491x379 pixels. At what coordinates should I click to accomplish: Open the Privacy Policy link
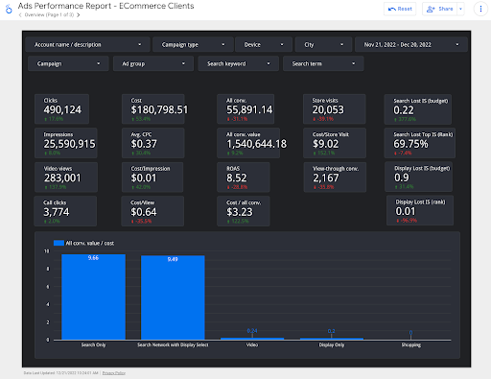tap(114, 373)
